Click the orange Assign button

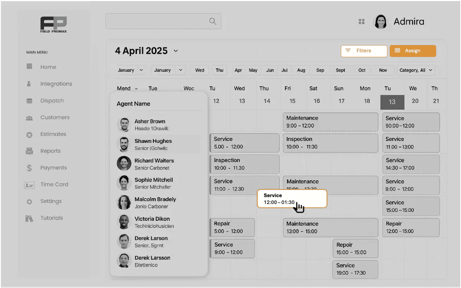[413, 51]
